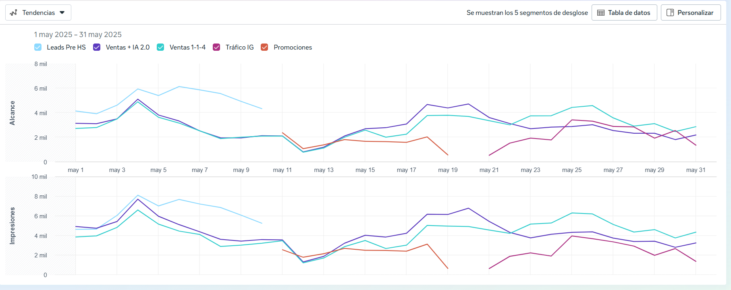
Task: Click the Personalizar panel icon
Action: (x=670, y=12)
